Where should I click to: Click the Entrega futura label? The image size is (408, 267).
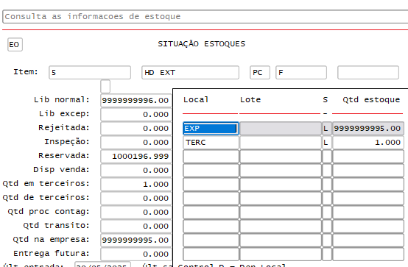[x=52, y=254]
